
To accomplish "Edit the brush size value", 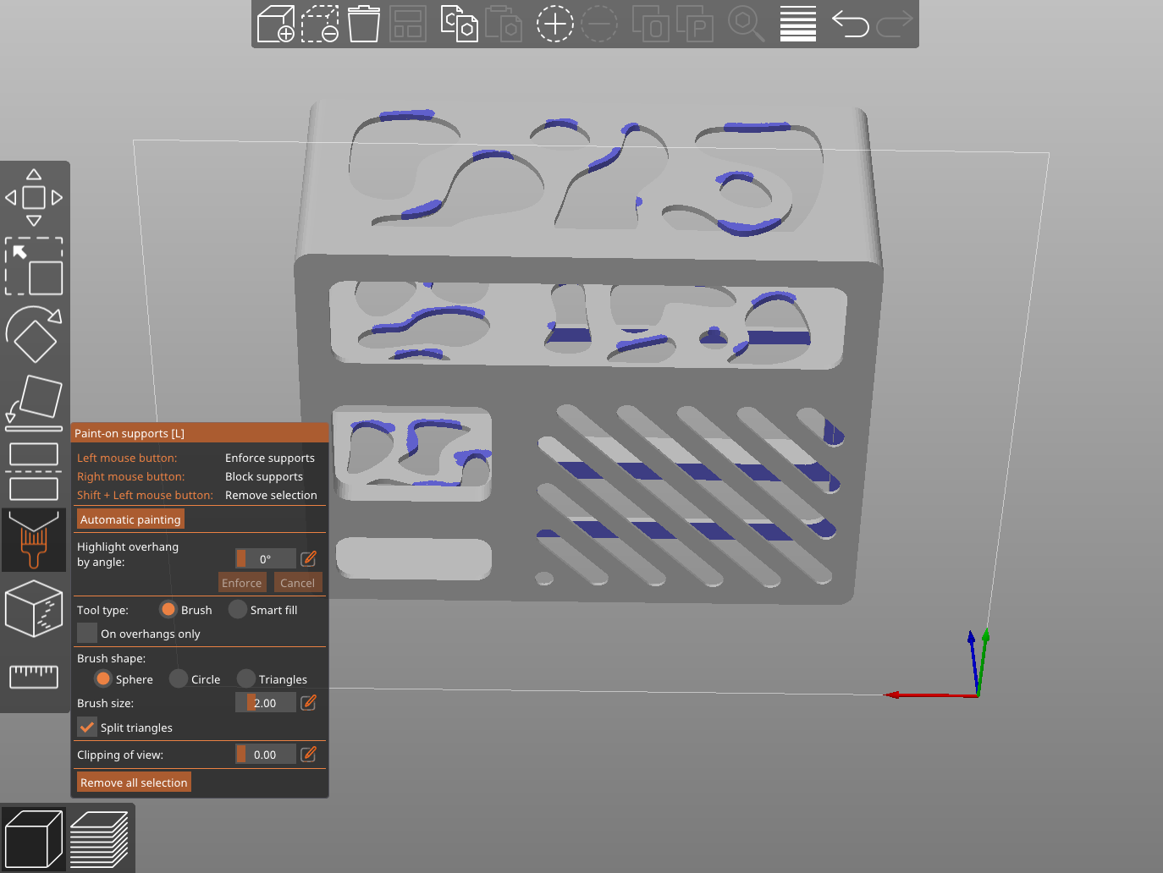I will [x=309, y=703].
